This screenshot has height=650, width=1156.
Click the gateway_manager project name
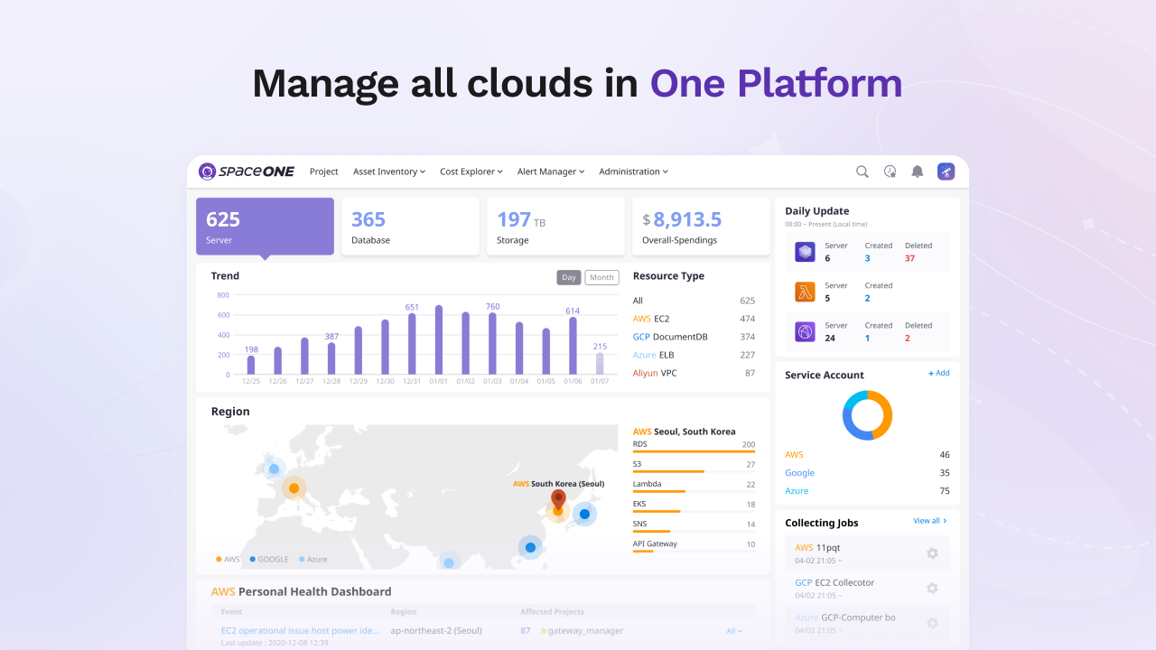pyautogui.click(x=585, y=631)
